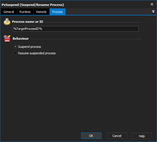
Task: Select Resume suspended process option
Action: (15, 53)
